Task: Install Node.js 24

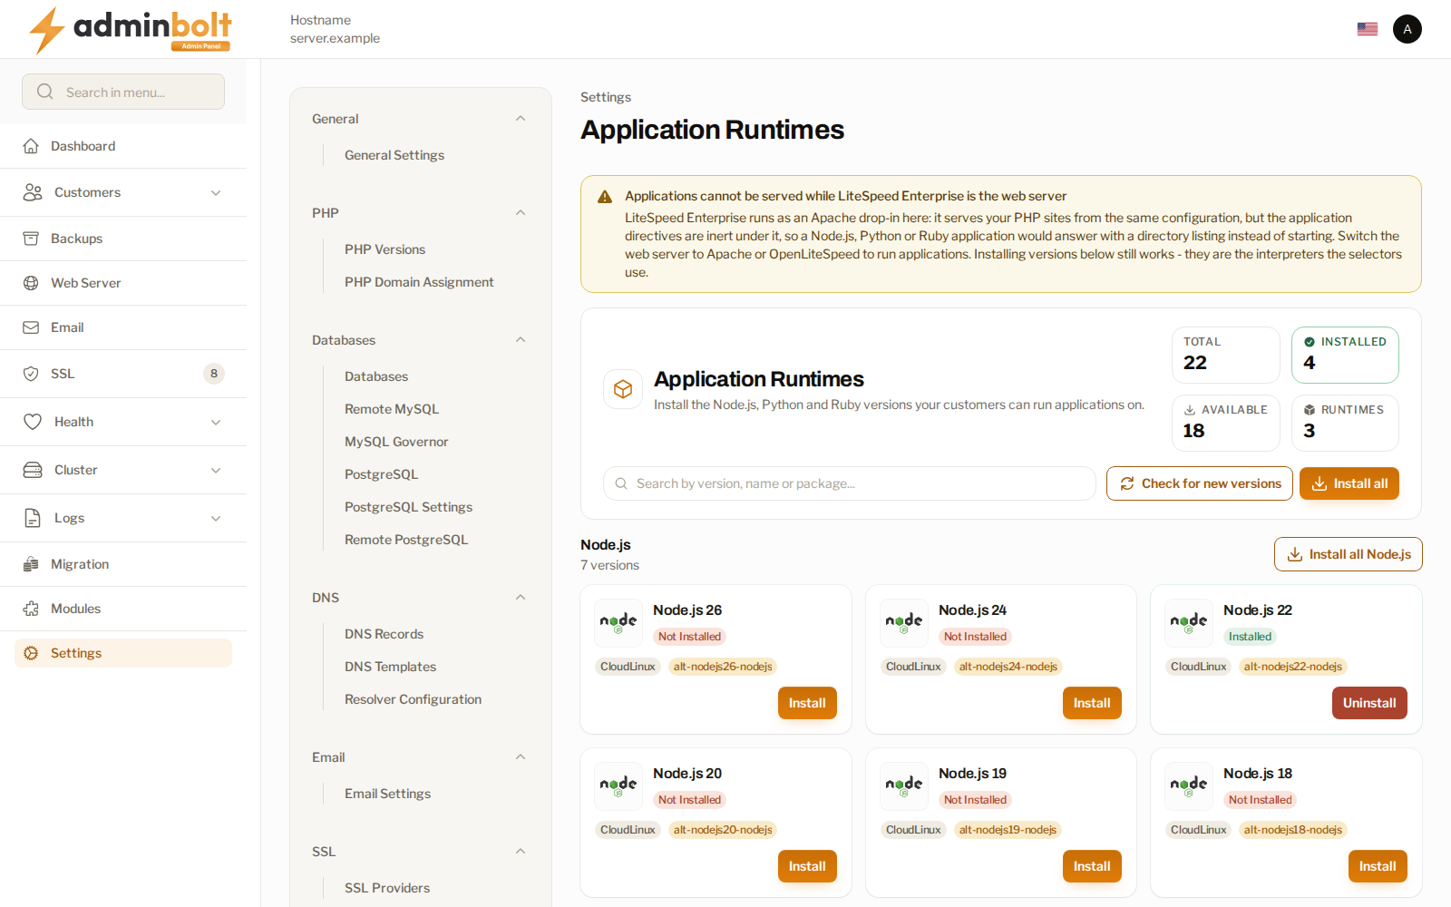Action: pyautogui.click(x=1092, y=703)
